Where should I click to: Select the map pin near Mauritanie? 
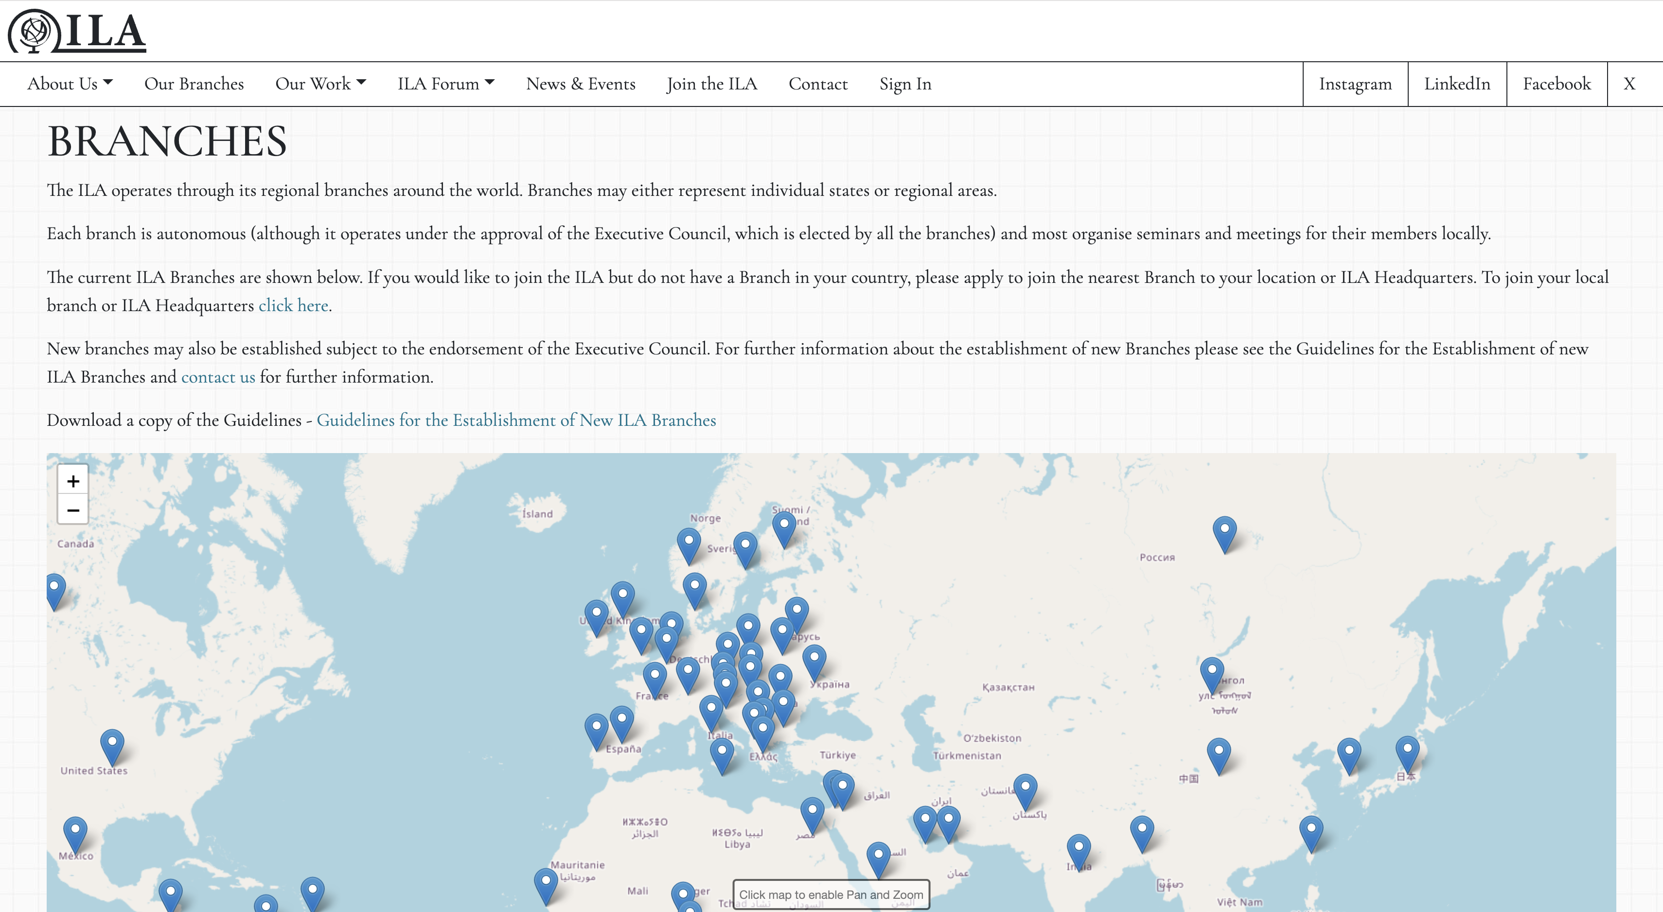click(546, 886)
